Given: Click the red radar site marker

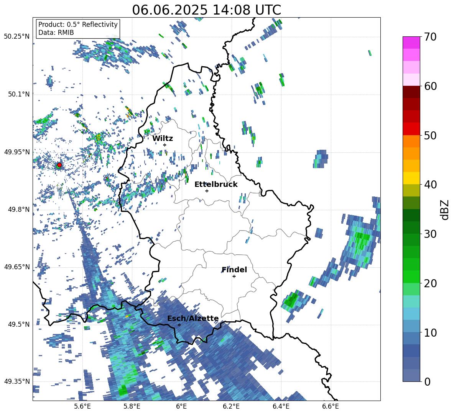Looking at the screenshot, I should pos(59,165).
